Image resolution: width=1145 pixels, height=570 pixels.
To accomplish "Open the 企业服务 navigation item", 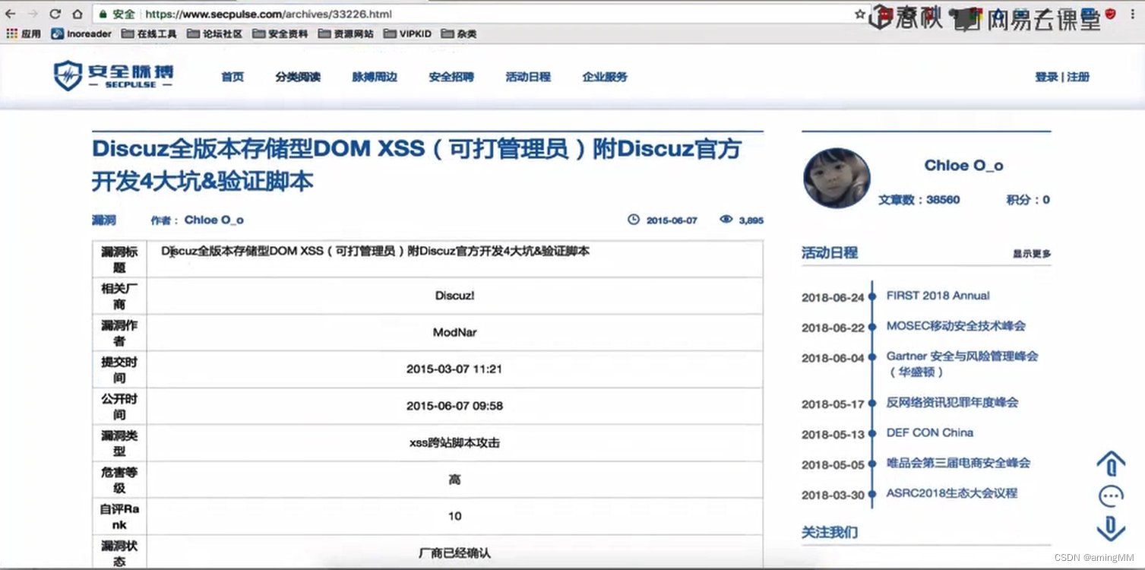I will click(x=605, y=77).
